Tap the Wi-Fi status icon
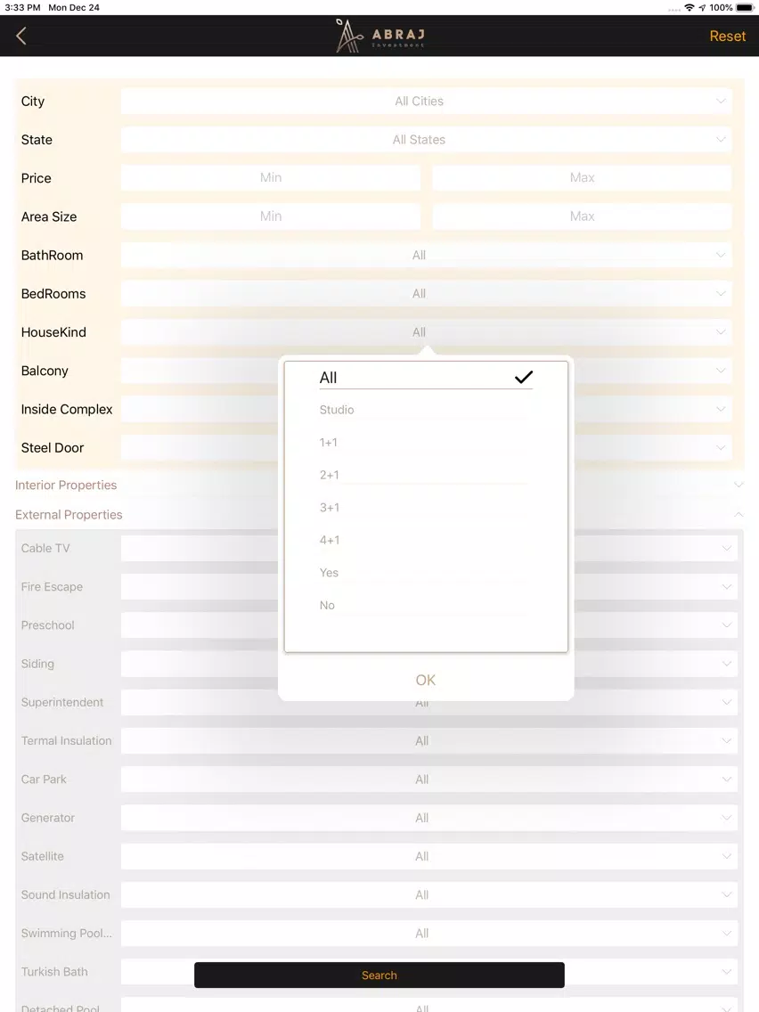This screenshot has height=1012, width=759. 689,8
